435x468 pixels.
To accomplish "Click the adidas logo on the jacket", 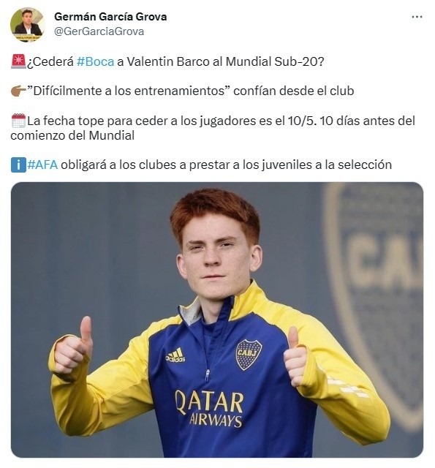I will point(175,355).
